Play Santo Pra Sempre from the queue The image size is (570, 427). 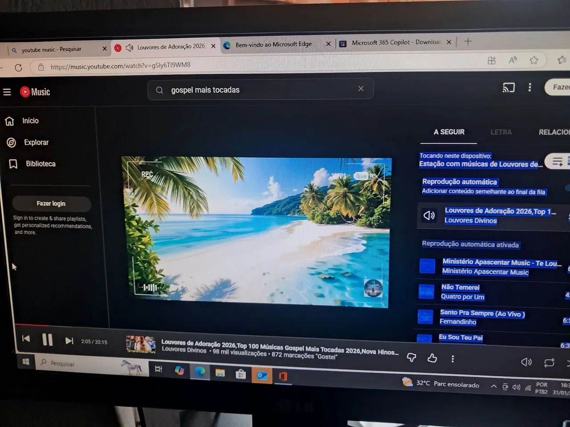click(482, 313)
